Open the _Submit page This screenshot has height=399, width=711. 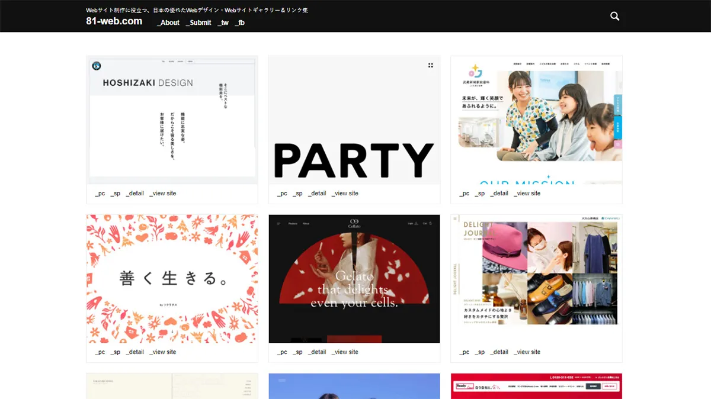198,22
